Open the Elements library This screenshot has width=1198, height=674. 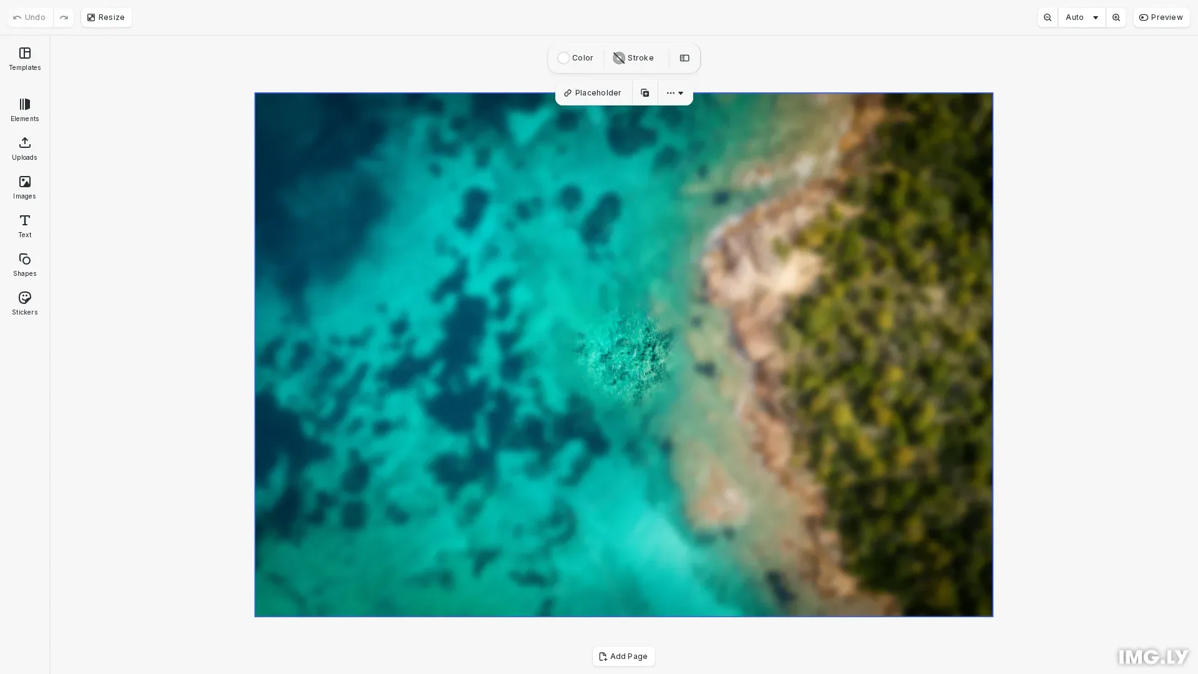(x=24, y=110)
